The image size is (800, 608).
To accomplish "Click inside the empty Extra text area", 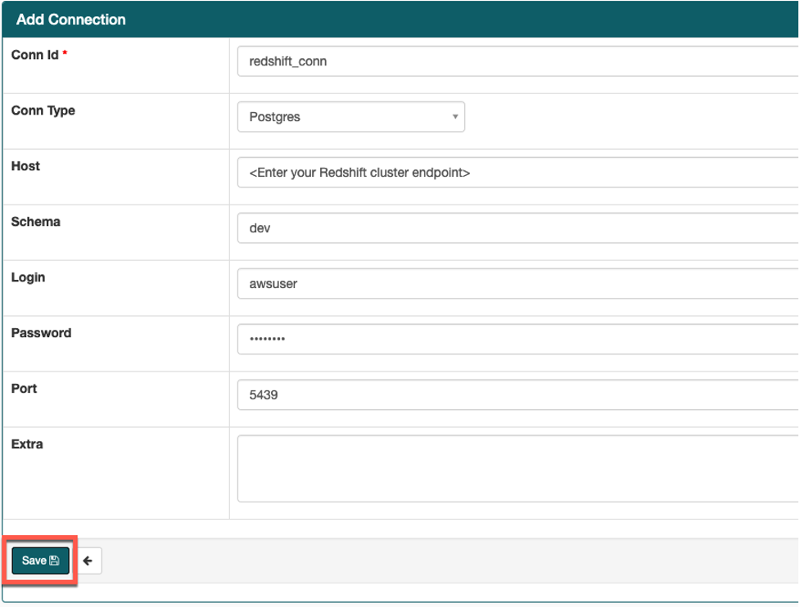I will coord(516,468).
